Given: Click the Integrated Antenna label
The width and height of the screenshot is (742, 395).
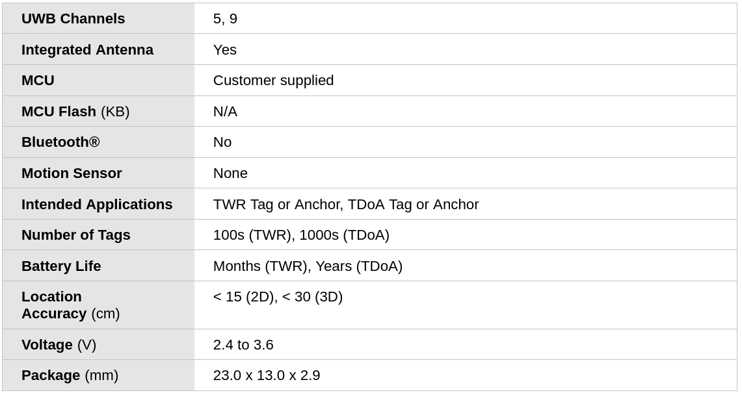Looking at the screenshot, I should click(87, 50).
